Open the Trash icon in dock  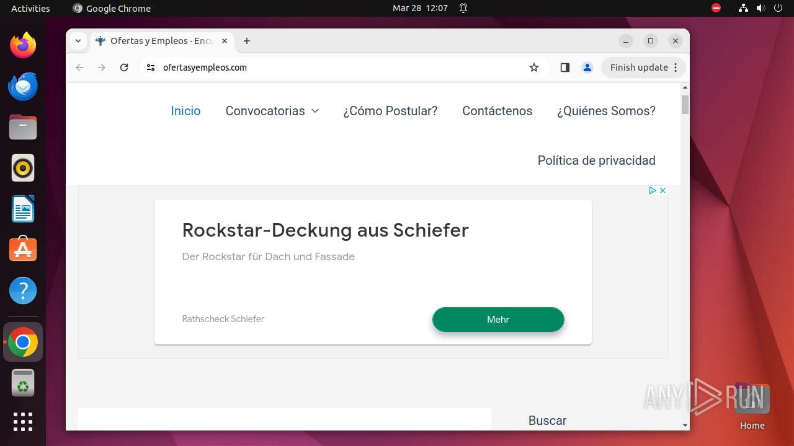[x=23, y=383]
